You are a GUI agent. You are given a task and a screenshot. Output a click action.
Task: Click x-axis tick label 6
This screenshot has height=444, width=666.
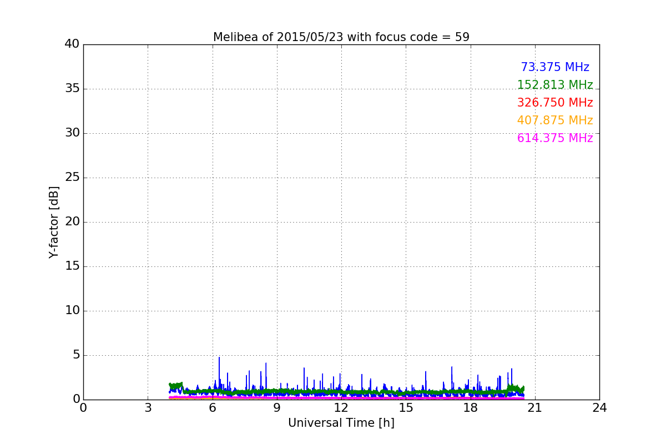click(213, 408)
